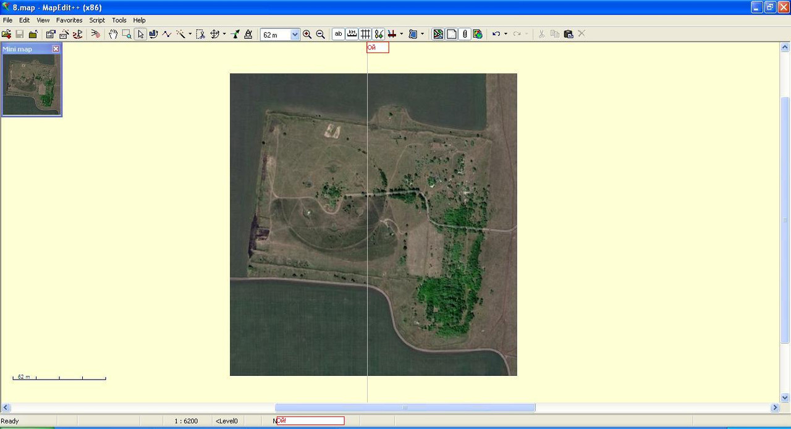Viewport: 791px width, 429px height.
Task: Toggle the 'ab' labels display button
Action: coord(338,35)
